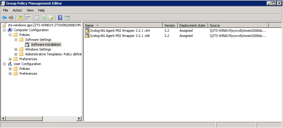Select the Software Settings label
Screen dimensions: 283x128
38,40
